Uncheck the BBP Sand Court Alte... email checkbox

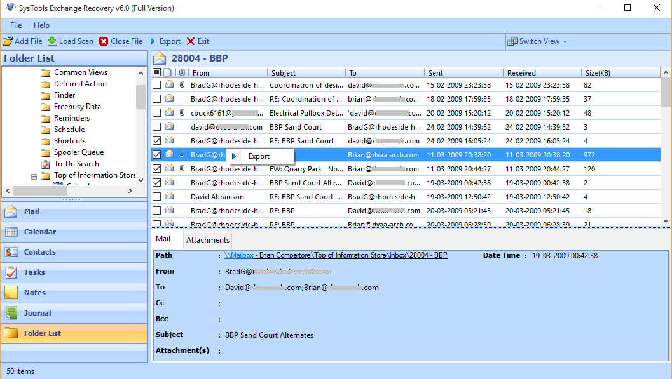point(157,183)
